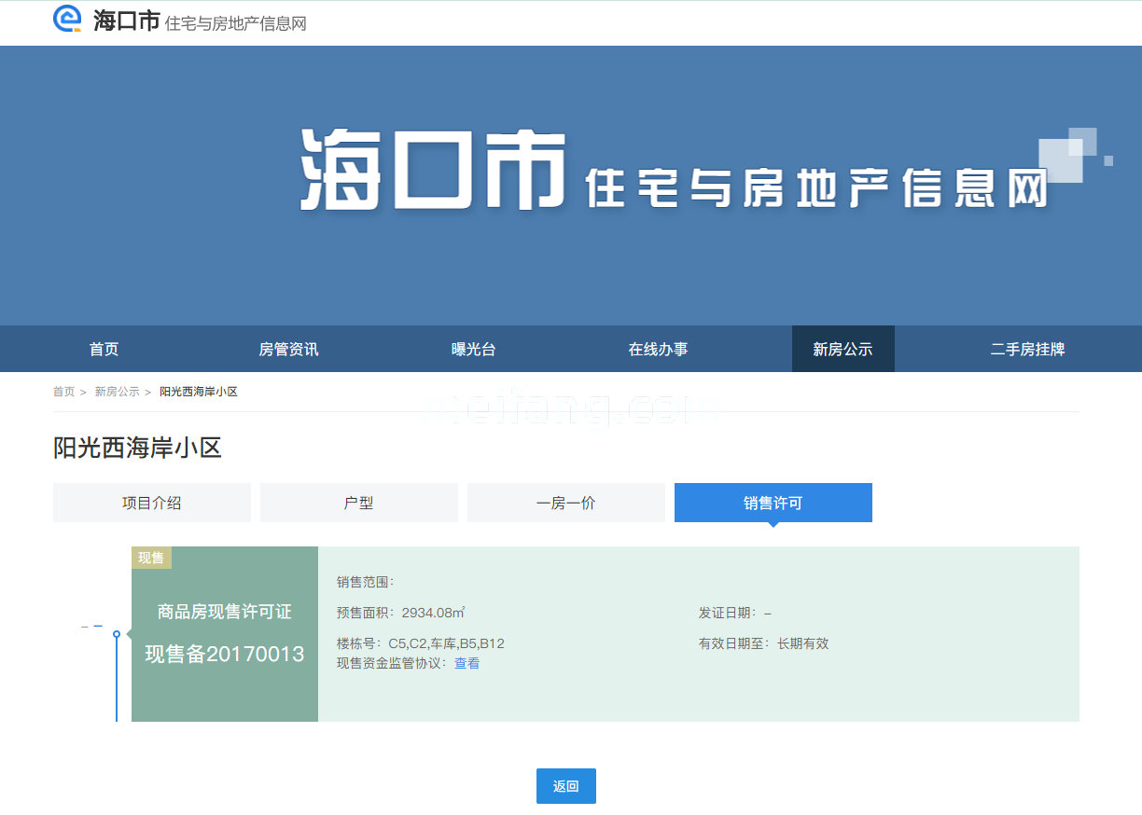Viewport: 1142px width, 815px height.
Task: Open the 一房一价 tab
Action: pyautogui.click(x=566, y=503)
